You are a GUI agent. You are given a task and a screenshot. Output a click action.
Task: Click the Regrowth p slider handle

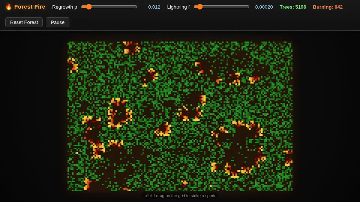click(x=88, y=7)
